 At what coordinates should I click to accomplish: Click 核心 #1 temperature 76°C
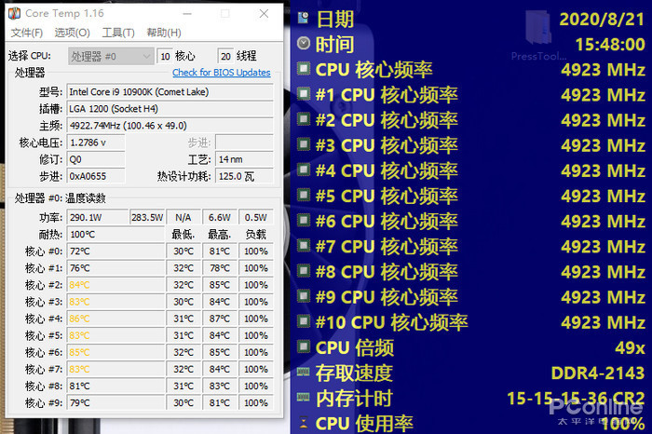115,268
